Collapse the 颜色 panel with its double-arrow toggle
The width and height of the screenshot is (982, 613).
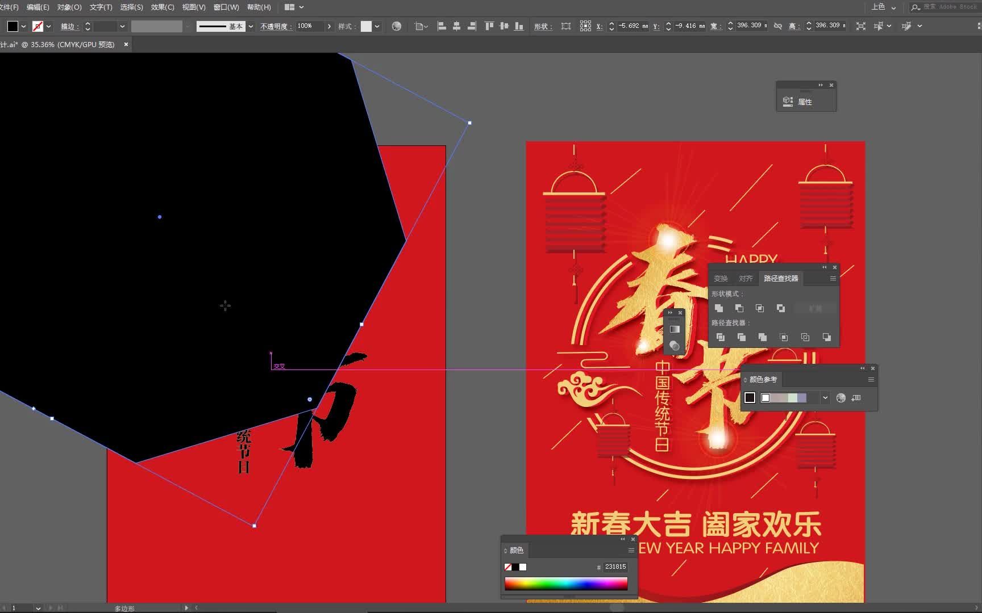pyautogui.click(x=622, y=539)
